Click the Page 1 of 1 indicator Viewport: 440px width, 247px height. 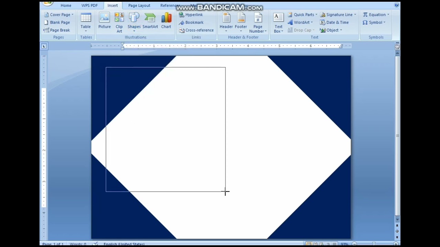[53, 244]
